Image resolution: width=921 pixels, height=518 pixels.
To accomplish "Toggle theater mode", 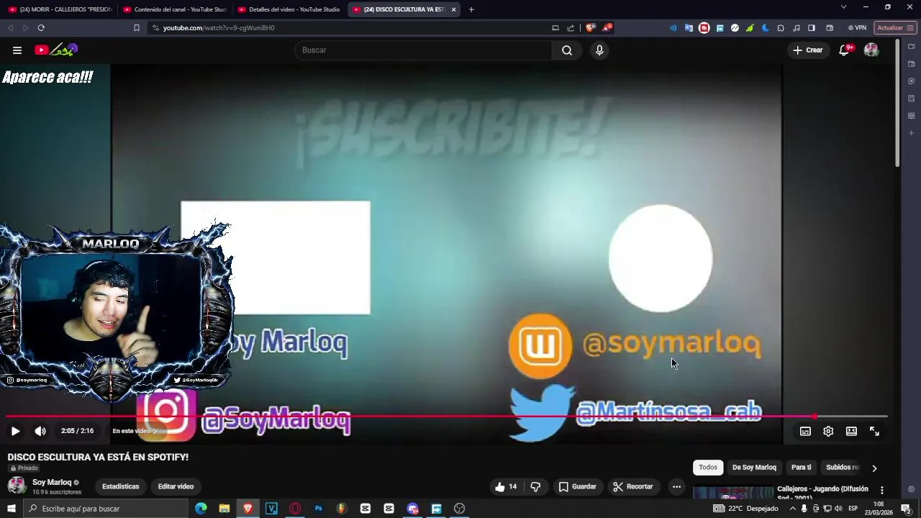I will tap(851, 431).
